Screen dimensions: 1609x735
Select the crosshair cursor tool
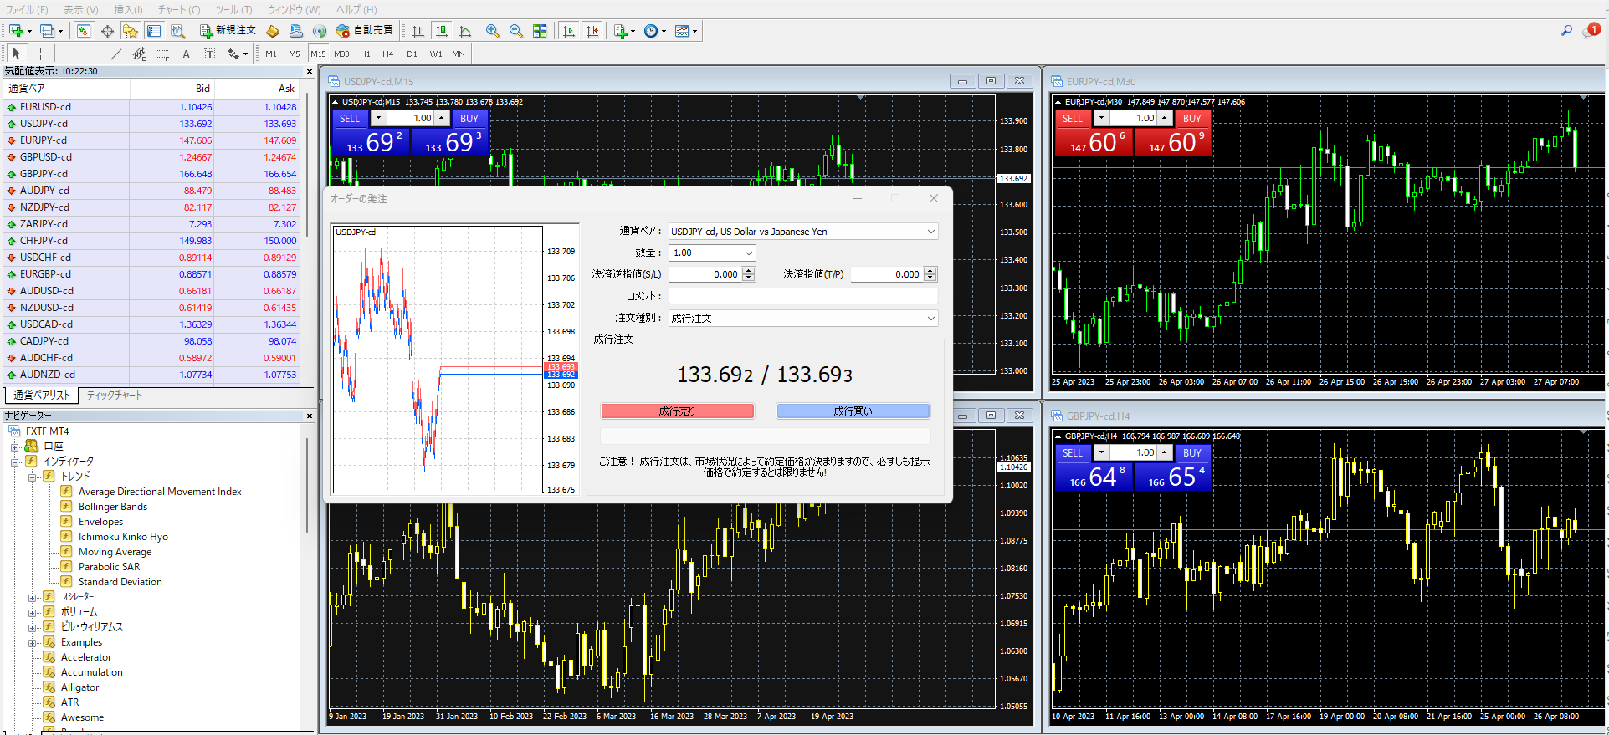40,54
